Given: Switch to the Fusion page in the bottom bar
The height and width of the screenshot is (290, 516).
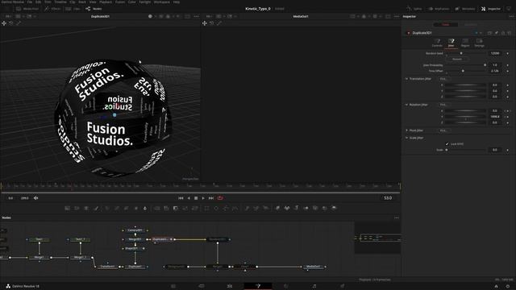Looking at the screenshot, I should 258,286.
